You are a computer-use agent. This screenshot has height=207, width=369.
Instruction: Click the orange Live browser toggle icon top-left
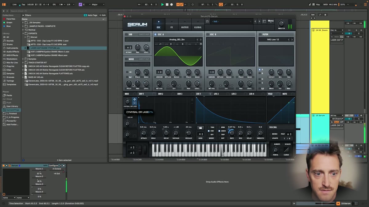click(x=4, y=5)
